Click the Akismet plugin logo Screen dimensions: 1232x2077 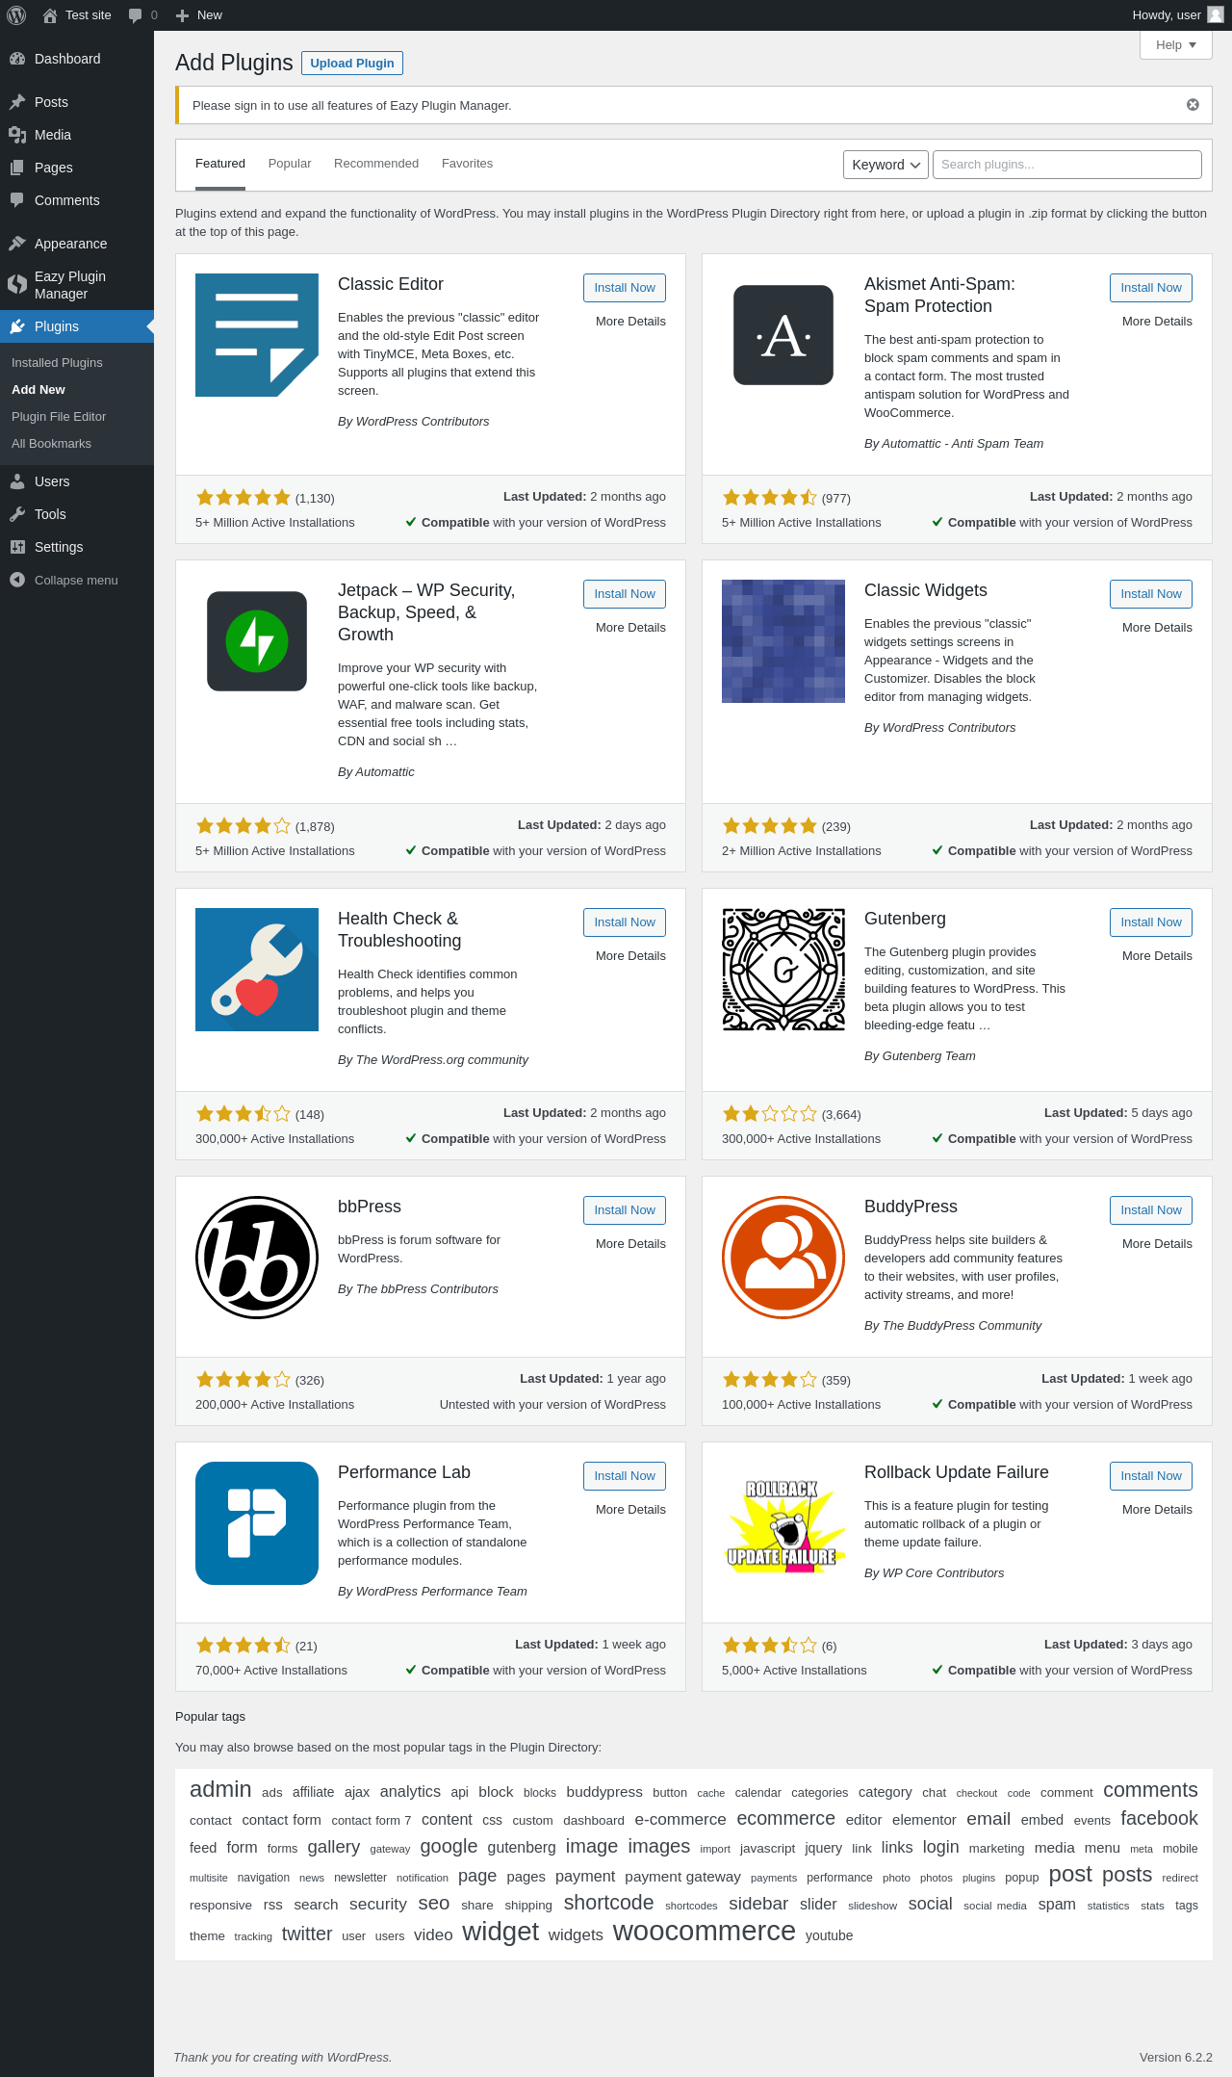coord(783,335)
